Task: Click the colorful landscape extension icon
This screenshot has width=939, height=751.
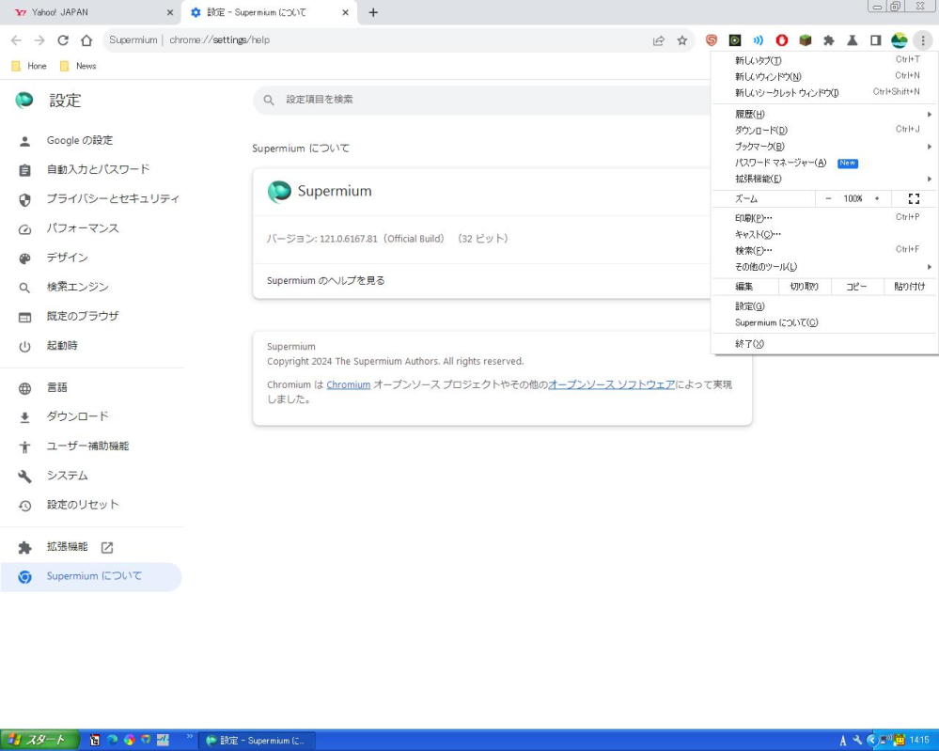Action: (900, 40)
